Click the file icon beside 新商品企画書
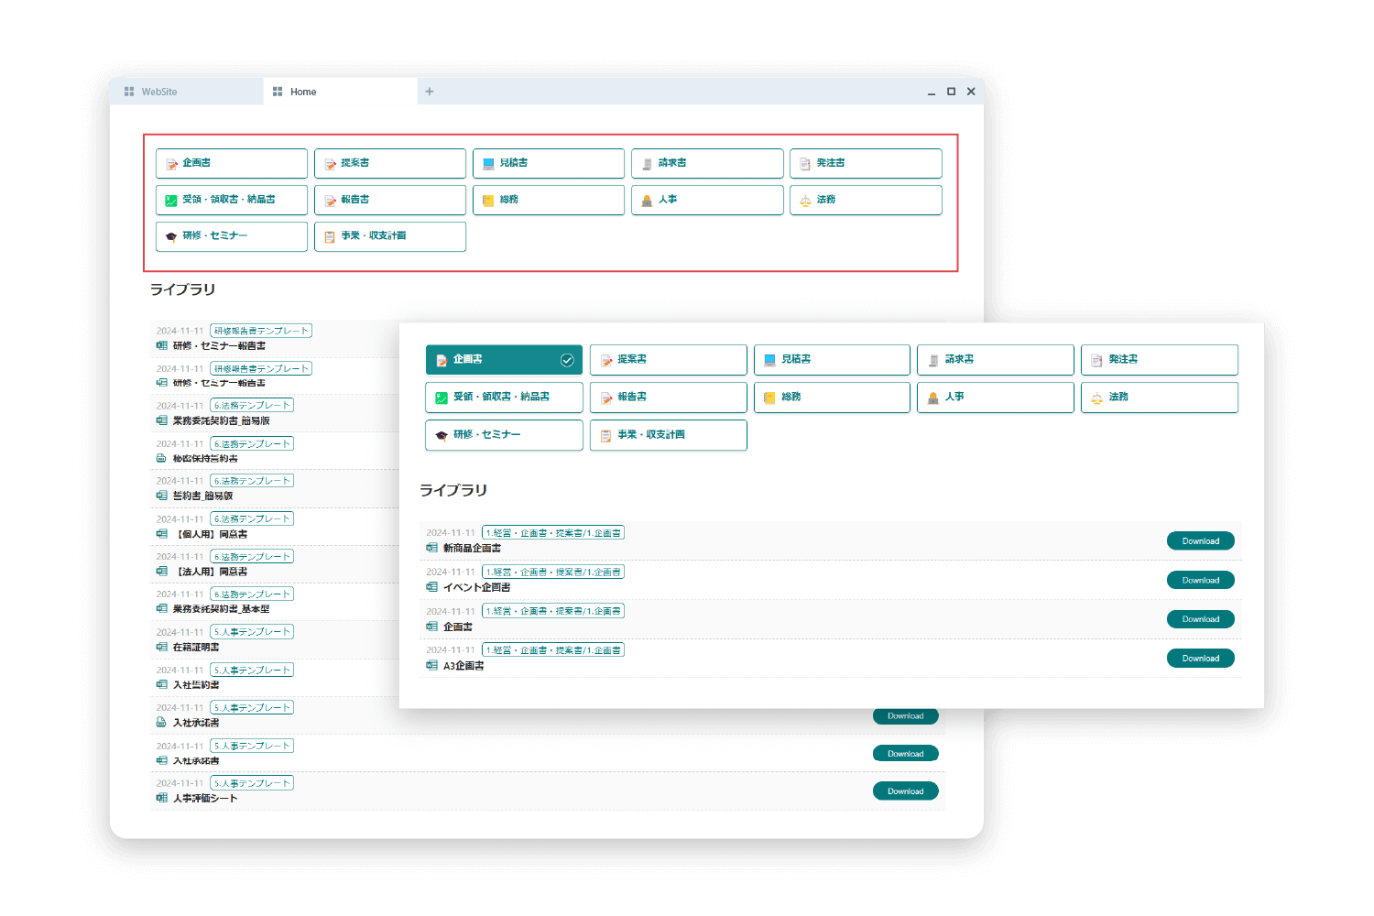Viewport: 1374px width, 916px height. click(x=431, y=548)
